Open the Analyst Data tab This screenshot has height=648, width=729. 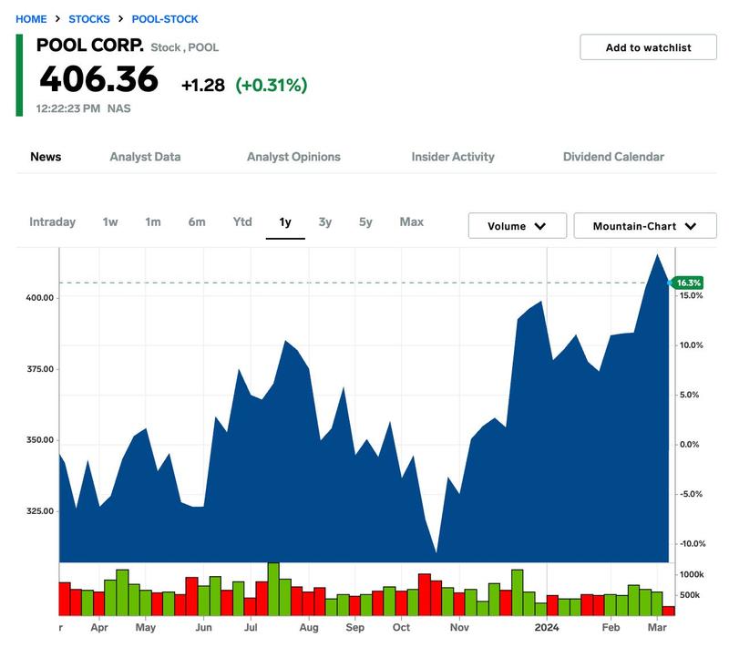coord(145,157)
